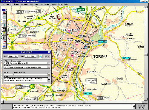Screen dimensions: 149x110
Task: Click the beacon comment spinner arrows
Action: click(x=49, y=63)
